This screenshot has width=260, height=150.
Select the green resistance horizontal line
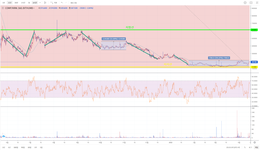click(125, 30)
